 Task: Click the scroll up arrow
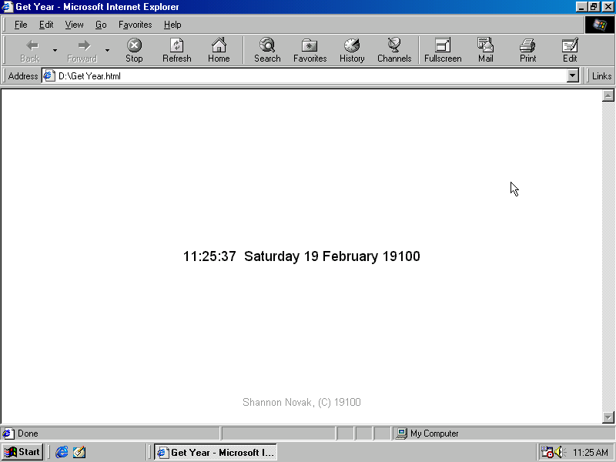(x=608, y=95)
